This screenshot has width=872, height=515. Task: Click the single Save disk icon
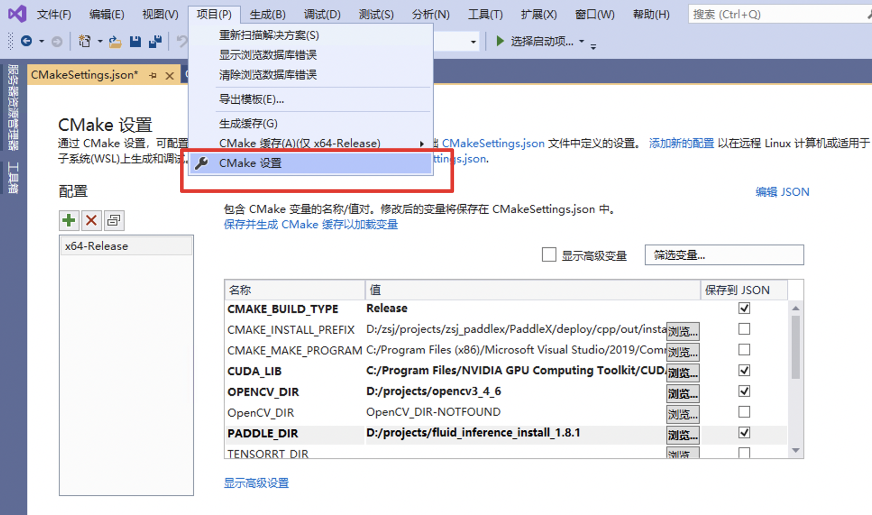[135, 41]
